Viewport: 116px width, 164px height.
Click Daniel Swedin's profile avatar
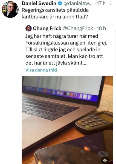10,10
